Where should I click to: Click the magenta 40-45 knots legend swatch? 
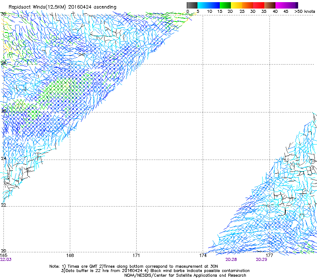pyautogui.click(x=281, y=5)
